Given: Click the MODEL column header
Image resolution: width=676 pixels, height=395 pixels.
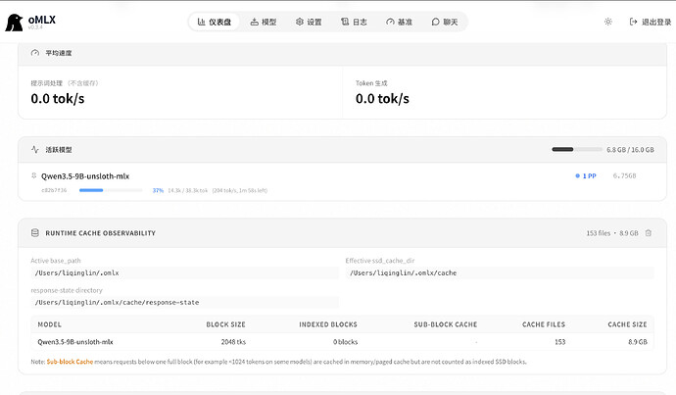Looking at the screenshot, I should [x=50, y=324].
